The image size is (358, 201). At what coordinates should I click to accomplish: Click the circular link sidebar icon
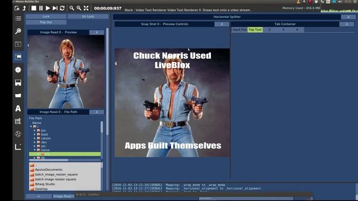tap(18, 134)
